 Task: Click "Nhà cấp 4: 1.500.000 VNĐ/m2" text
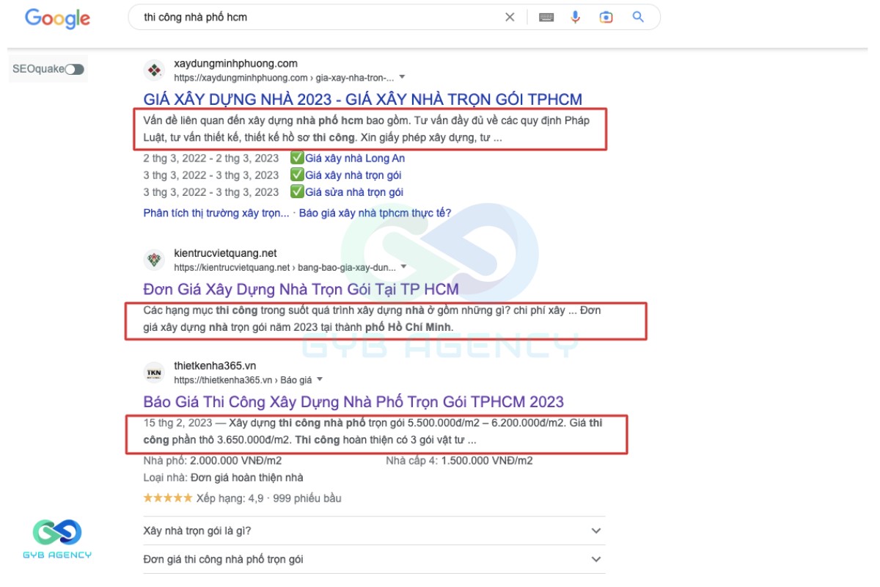tap(459, 461)
